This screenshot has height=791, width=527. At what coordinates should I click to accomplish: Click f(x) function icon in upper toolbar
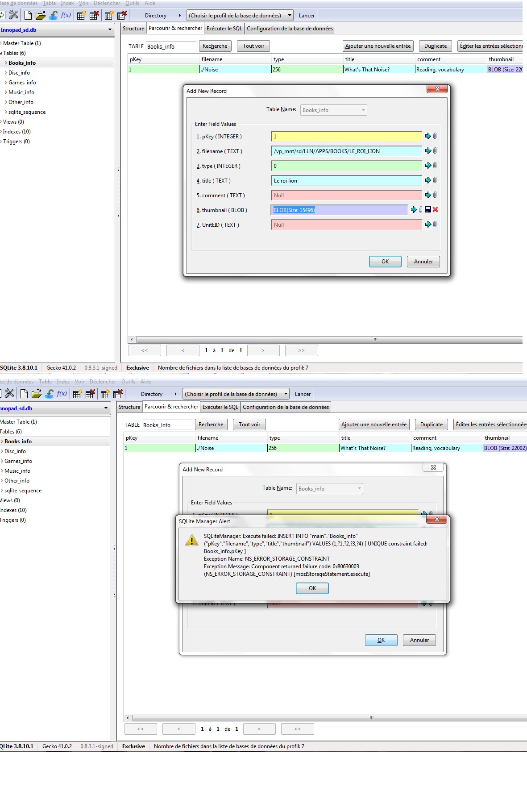tap(66, 15)
